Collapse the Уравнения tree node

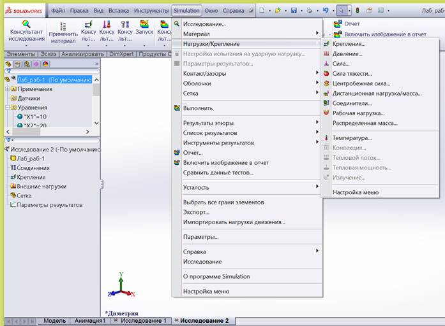(7, 108)
